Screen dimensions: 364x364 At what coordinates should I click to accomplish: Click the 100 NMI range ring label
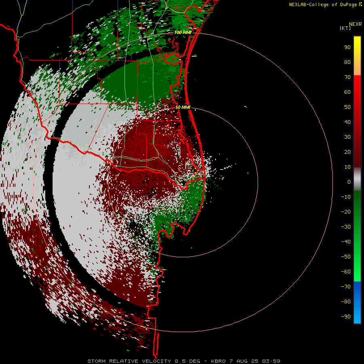coord(183,32)
